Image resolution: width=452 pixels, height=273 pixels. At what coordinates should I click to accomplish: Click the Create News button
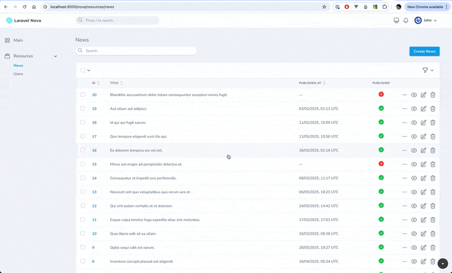click(424, 51)
